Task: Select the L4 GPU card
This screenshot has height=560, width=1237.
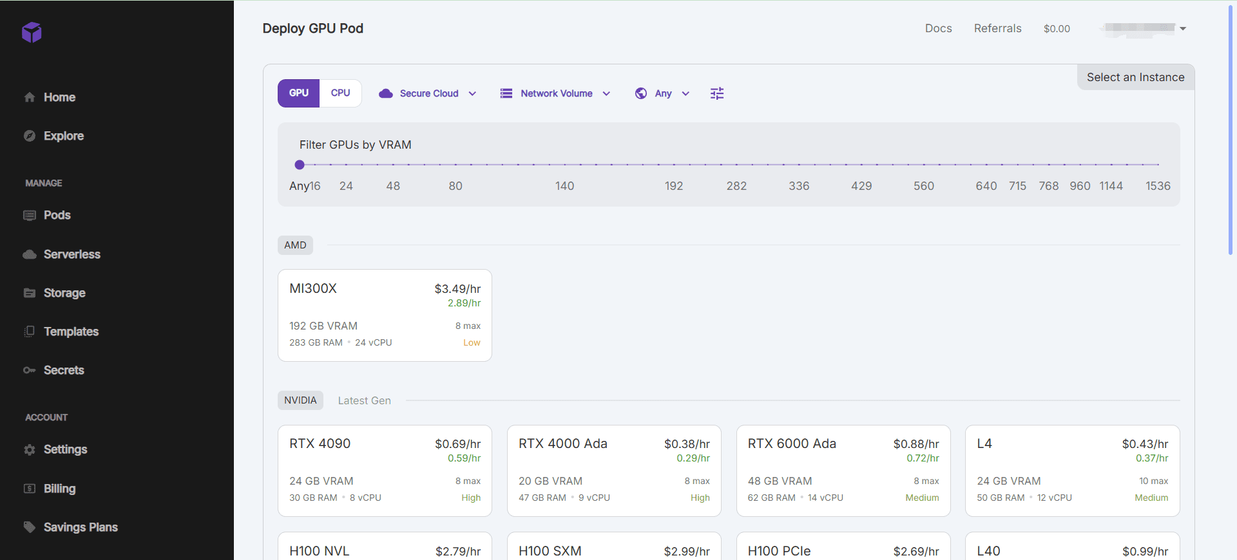Action: (1072, 471)
